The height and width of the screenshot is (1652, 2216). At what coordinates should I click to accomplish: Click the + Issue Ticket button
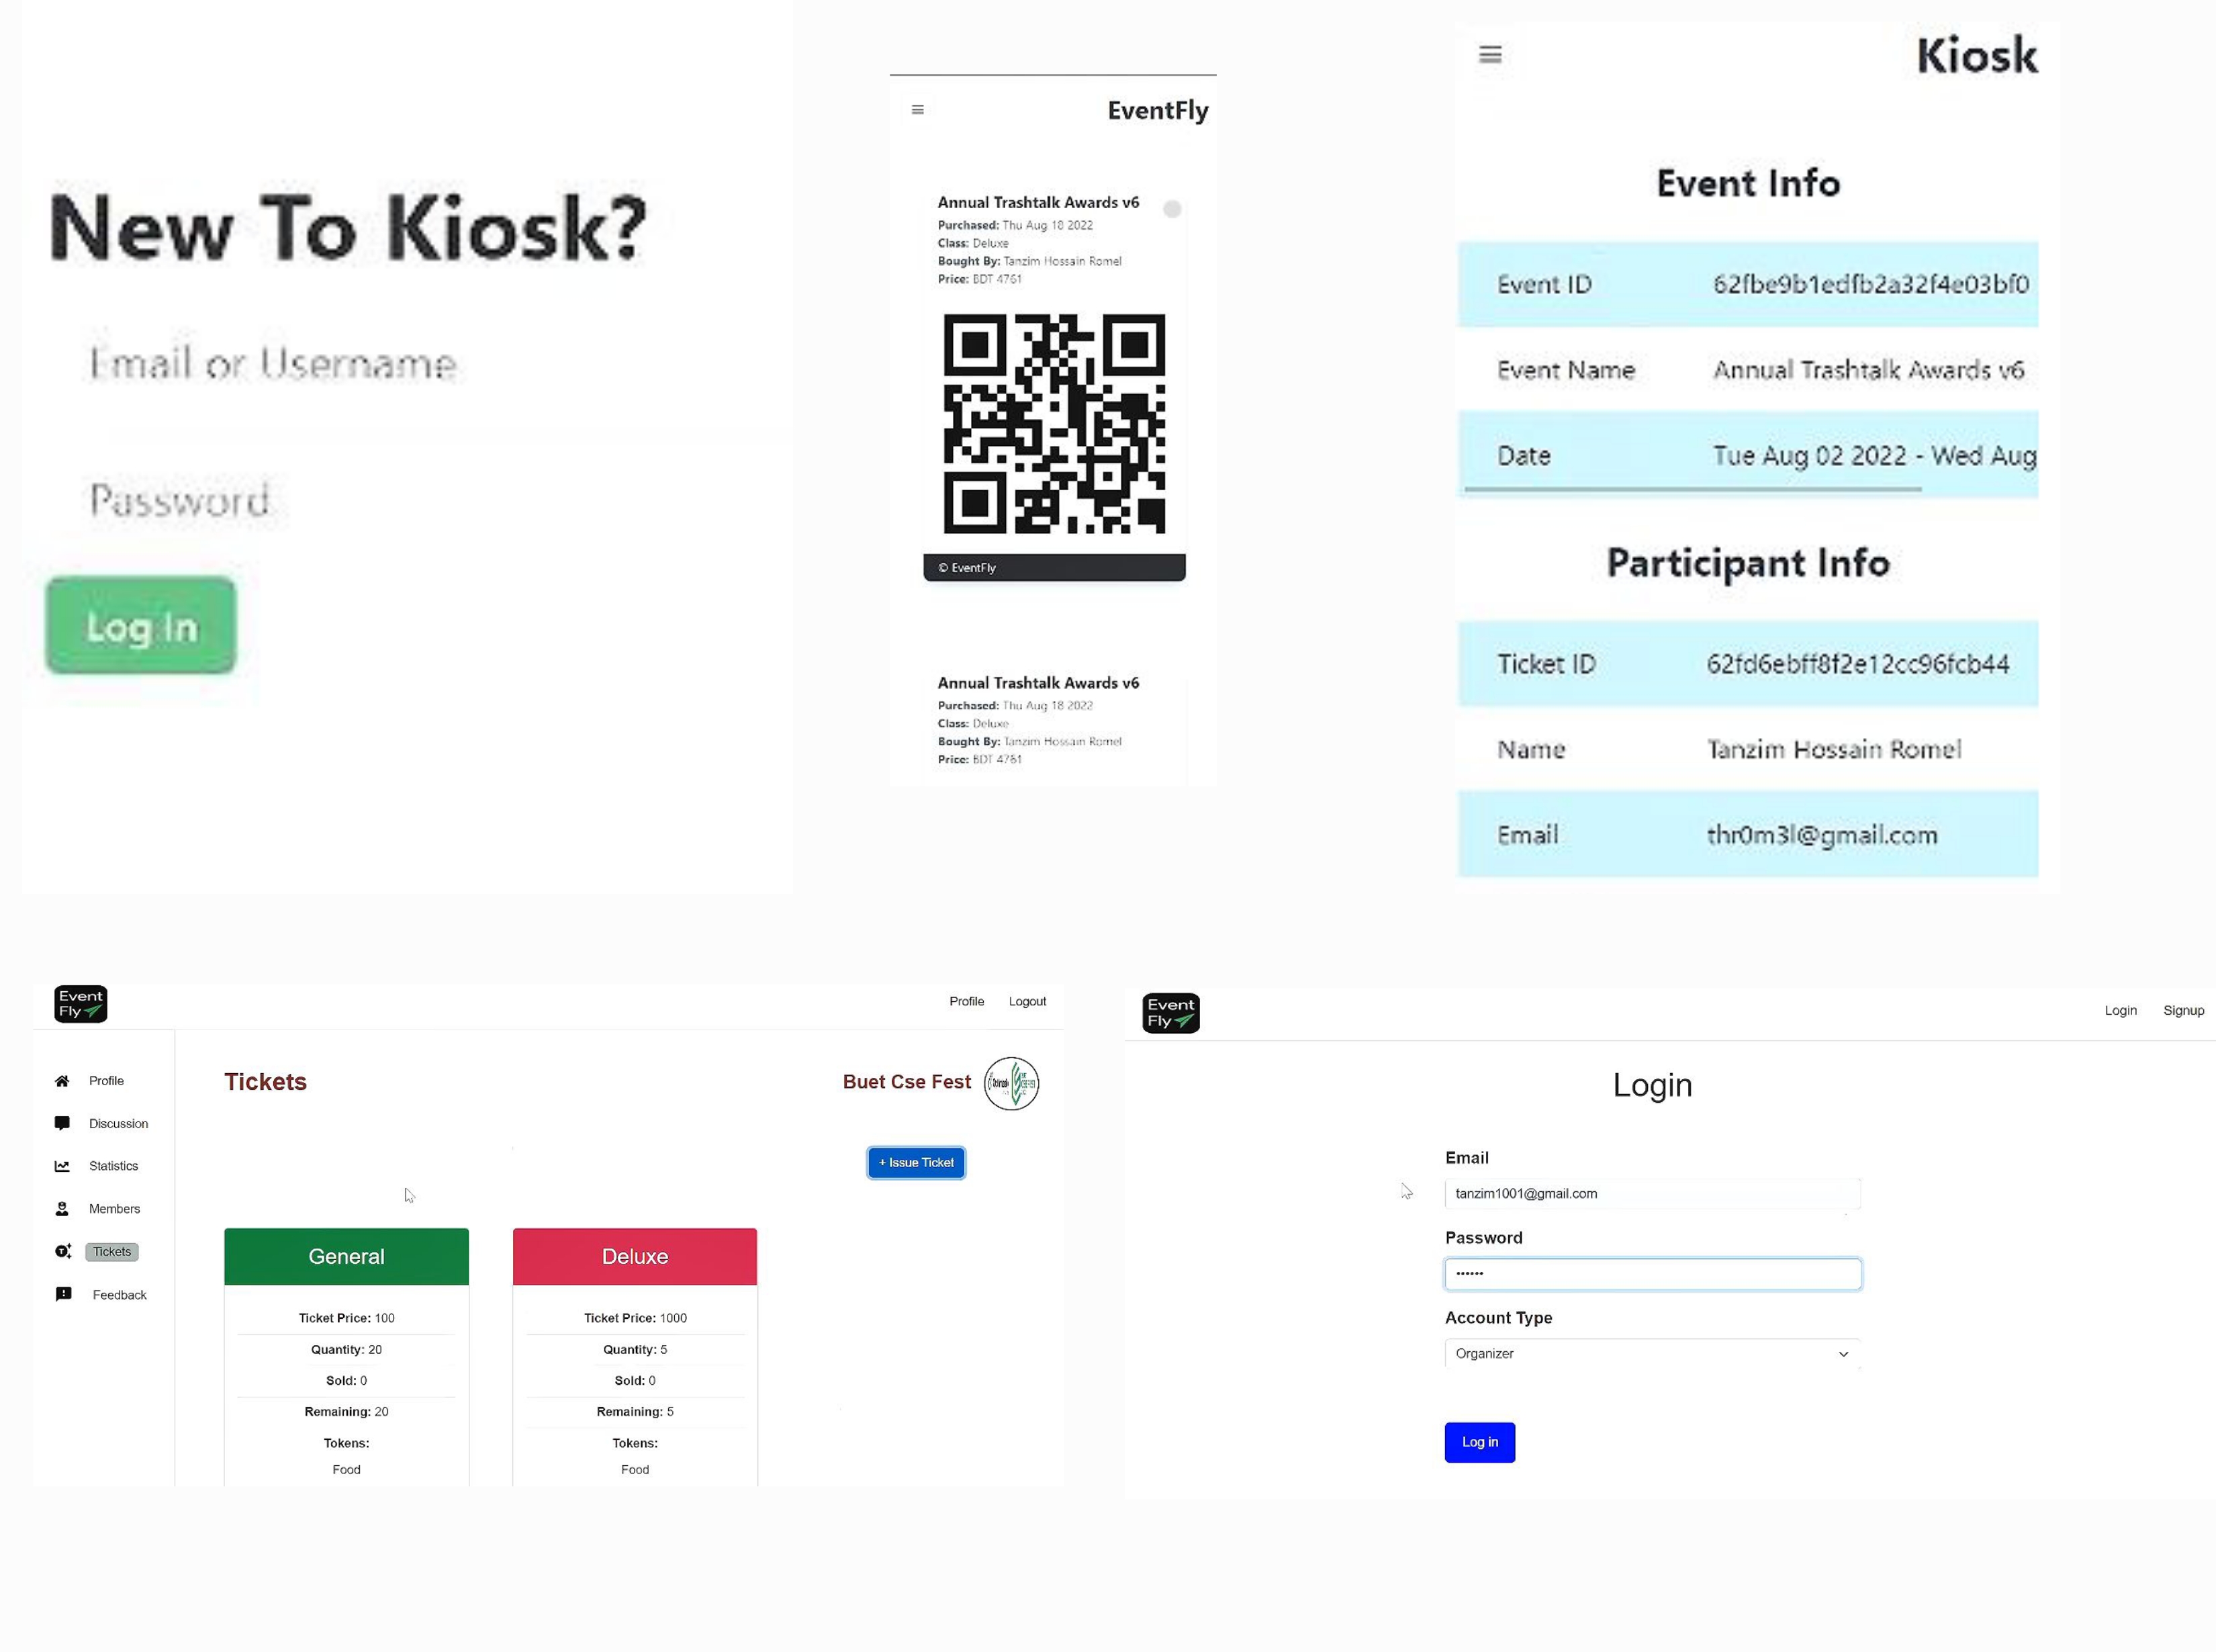[916, 1163]
